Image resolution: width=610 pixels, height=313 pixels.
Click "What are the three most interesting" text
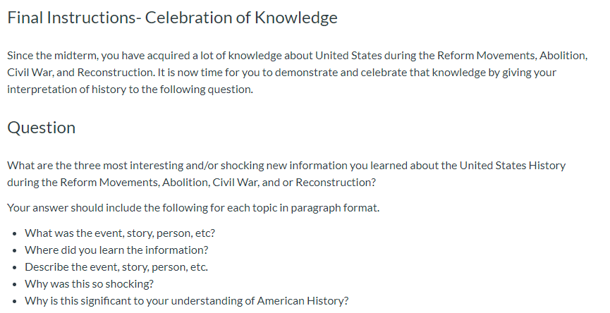95,166
